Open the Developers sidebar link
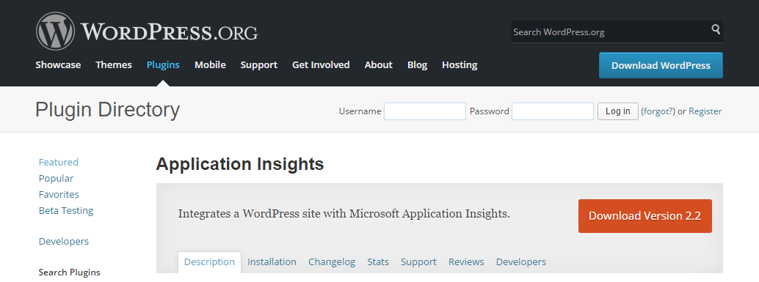Screen dimensions: 759x282 (x=64, y=242)
